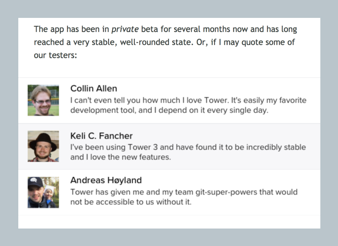This screenshot has width=338, height=246.
Task: Click Collin Allen's profile photo
Action: (x=43, y=100)
